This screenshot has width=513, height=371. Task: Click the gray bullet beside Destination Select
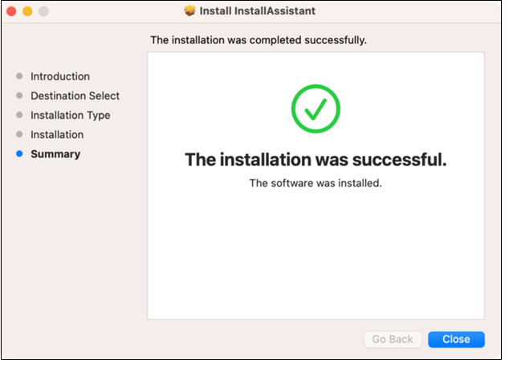tap(19, 96)
